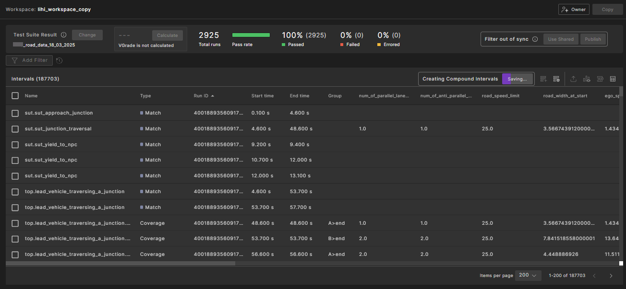Open the Items per page dropdown

528,276
